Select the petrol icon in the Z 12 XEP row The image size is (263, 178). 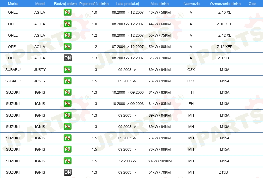(x=67, y=47)
